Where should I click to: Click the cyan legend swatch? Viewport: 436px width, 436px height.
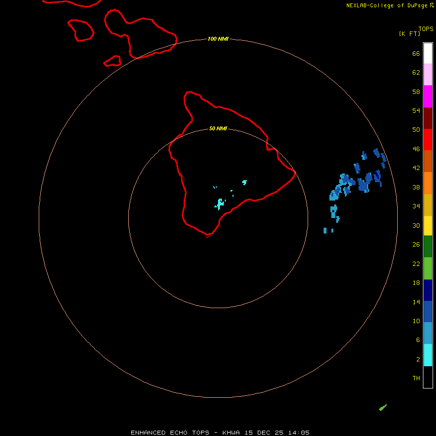click(428, 355)
